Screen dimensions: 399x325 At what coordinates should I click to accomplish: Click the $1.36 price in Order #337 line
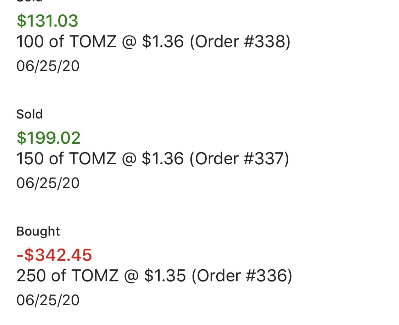[163, 159]
